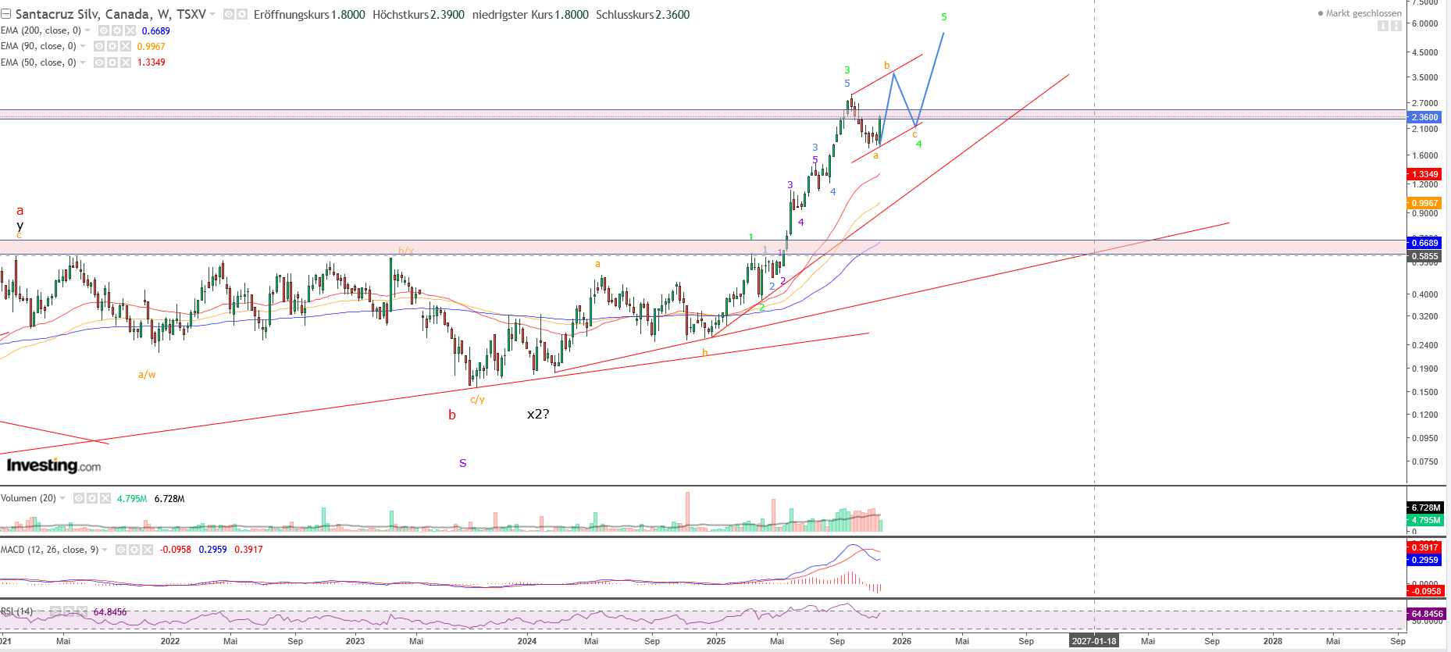Open MACD indicator settings gear
The image size is (1451, 652).
[x=134, y=550]
